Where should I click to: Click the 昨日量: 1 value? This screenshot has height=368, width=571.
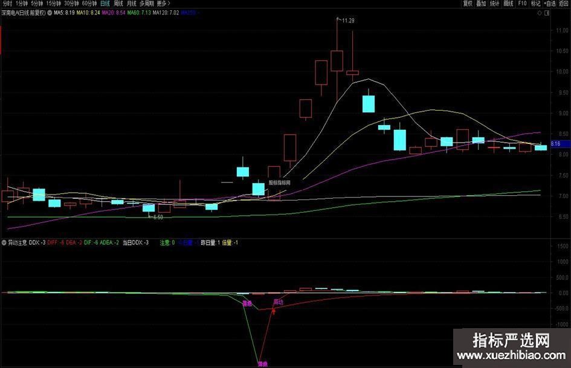coord(210,242)
